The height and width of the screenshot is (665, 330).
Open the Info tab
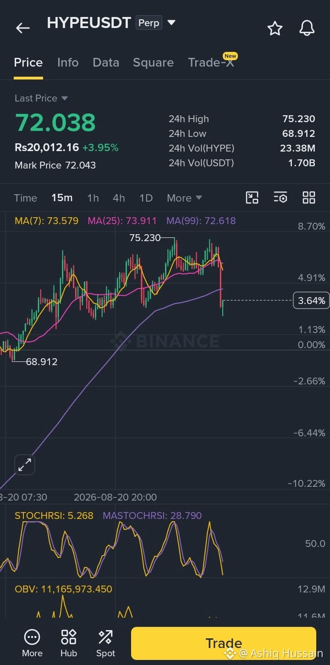click(x=68, y=62)
